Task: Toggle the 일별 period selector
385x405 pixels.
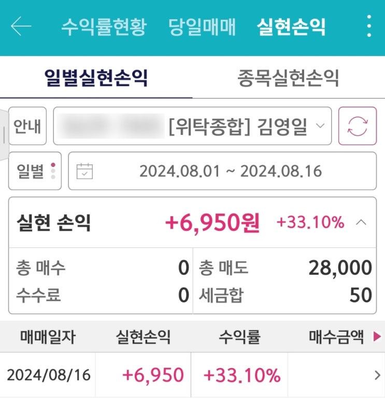Action: (x=35, y=171)
